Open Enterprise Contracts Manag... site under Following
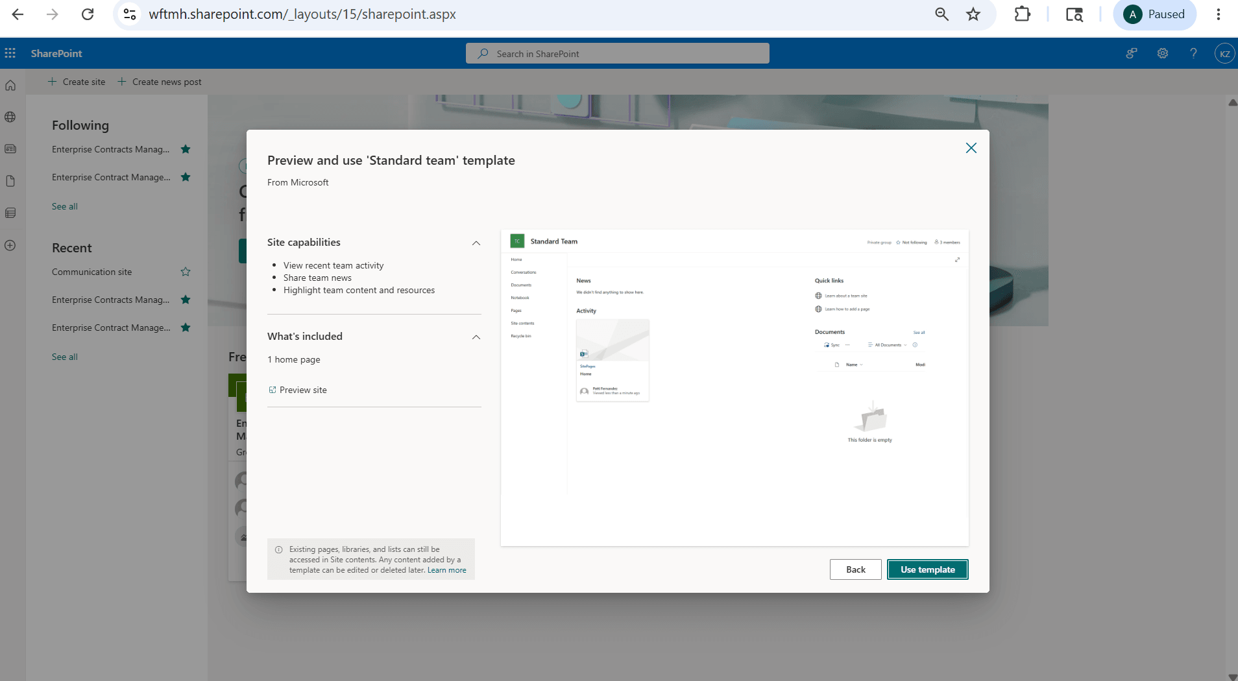Screen dimensions: 1238x681 [x=110, y=149]
